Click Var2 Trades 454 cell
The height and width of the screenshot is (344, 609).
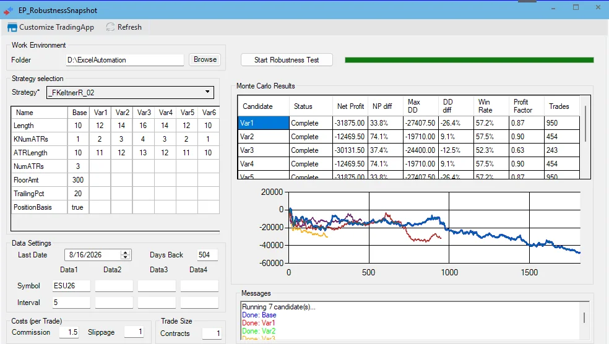[561, 137]
